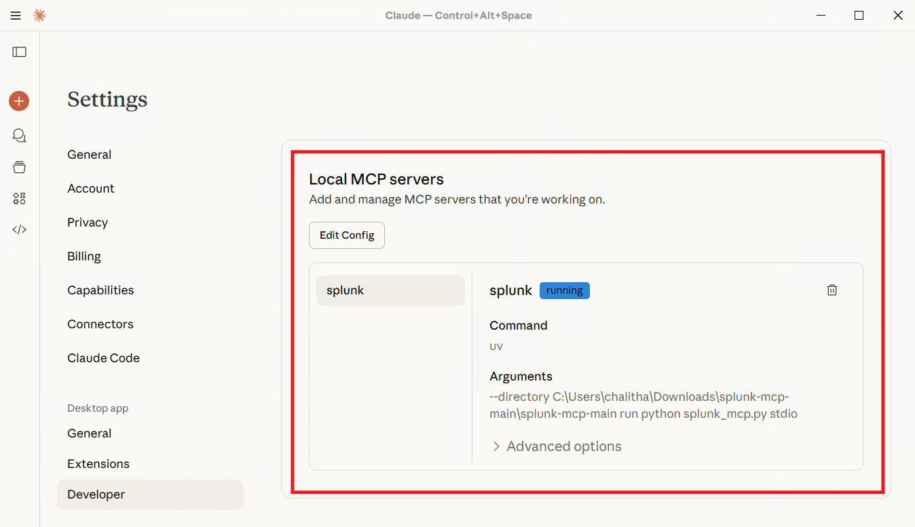Maximize the Claude window

pos(859,16)
